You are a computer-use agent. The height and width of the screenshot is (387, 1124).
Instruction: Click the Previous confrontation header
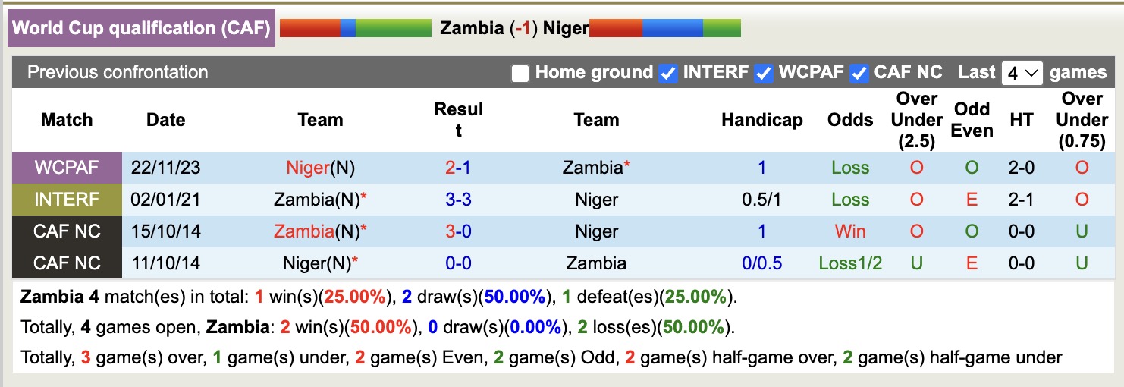coord(118,73)
